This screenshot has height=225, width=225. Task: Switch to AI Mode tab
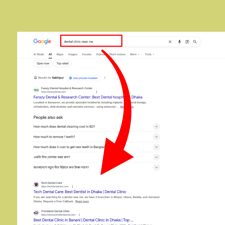point(39,54)
